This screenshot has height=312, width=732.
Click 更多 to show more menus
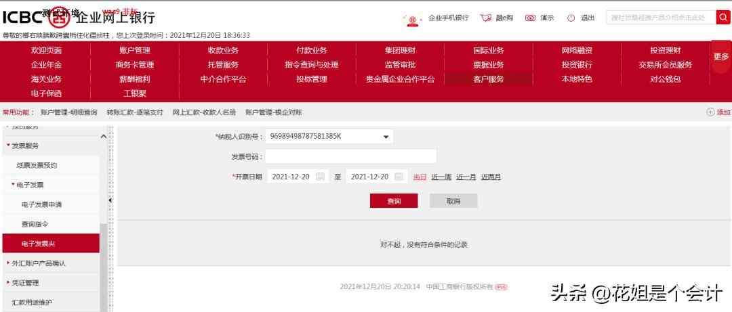coord(720,57)
